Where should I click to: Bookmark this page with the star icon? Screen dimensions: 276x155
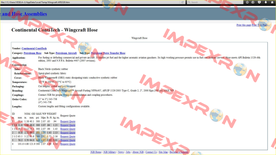(x=247, y=2)
